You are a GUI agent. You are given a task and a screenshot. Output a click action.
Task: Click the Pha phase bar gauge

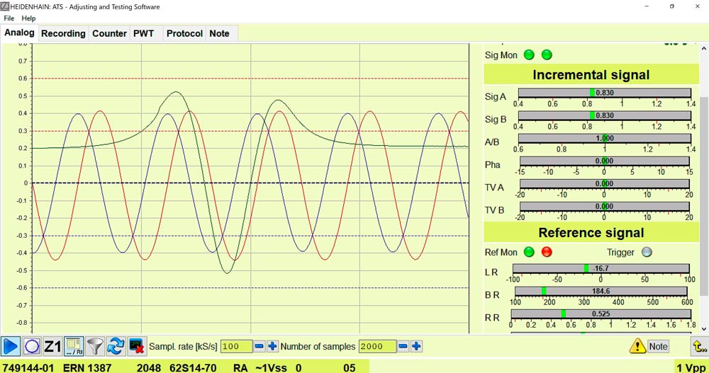(x=605, y=161)
